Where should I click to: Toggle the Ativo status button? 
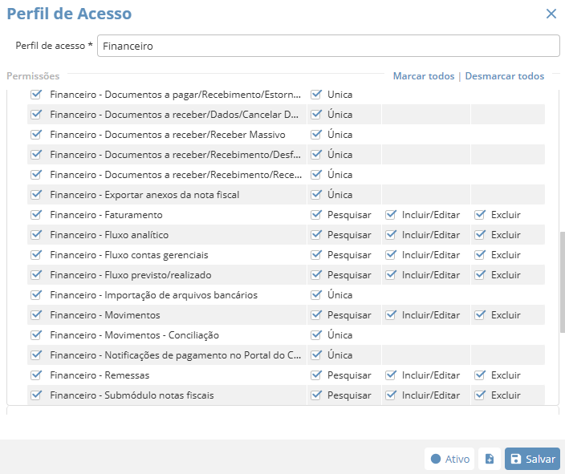[x=449, y=459]
